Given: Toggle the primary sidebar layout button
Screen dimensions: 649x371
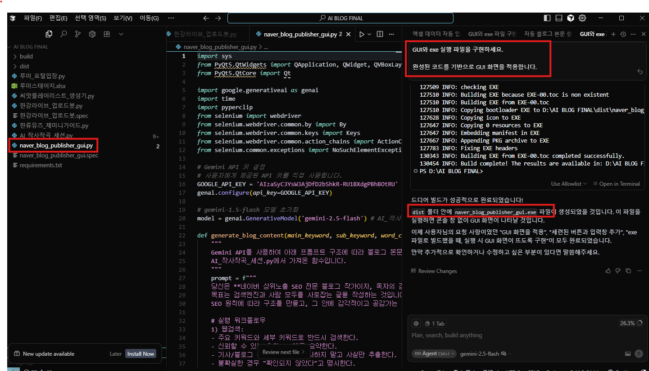Looking at the screenshot, I should pos(547,18).
